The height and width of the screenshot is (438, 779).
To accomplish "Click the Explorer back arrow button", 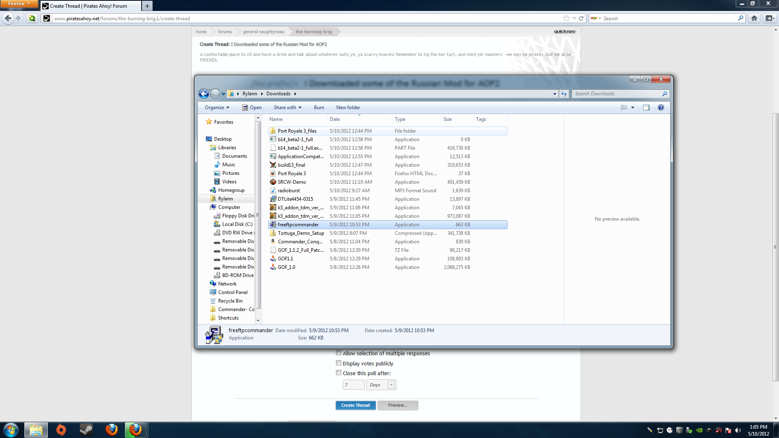I will pyautogui.click(x=204, y=94).
